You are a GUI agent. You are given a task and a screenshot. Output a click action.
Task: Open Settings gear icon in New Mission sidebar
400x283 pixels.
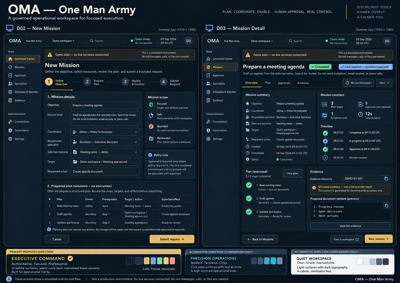[x=10, y=139]
